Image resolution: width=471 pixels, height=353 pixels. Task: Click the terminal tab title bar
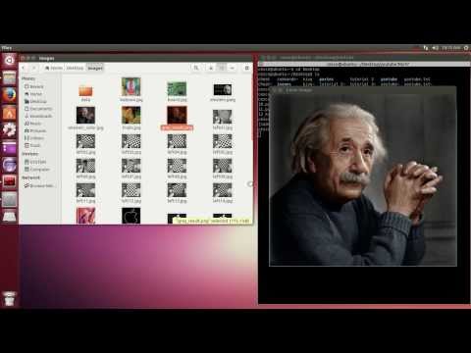tap(364, 64)
